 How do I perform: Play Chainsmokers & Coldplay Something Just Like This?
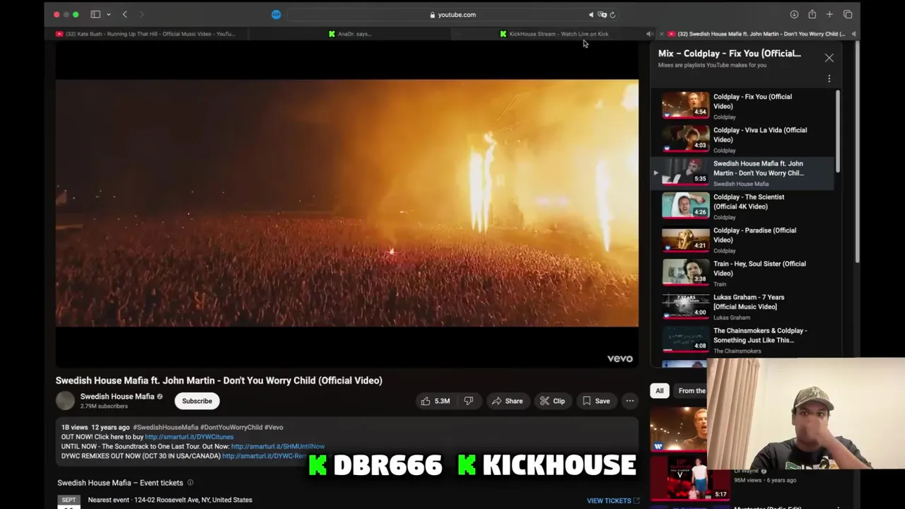[742, 340]
